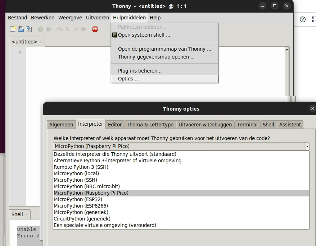Select MicroPython (SSH) option
The image size is (316, 246).
point(181,180)
